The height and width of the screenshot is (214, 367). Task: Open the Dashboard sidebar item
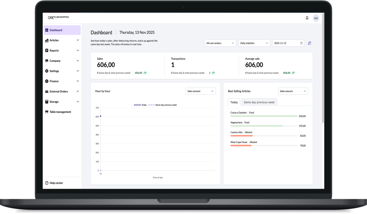62,30
